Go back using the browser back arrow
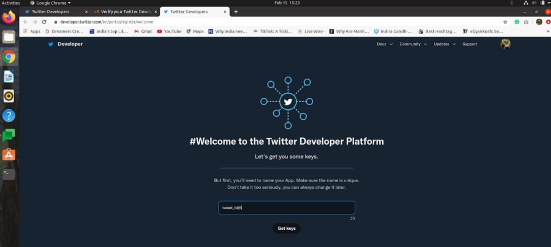The width and height of the screenshot is (551, 247). point(26,22)
